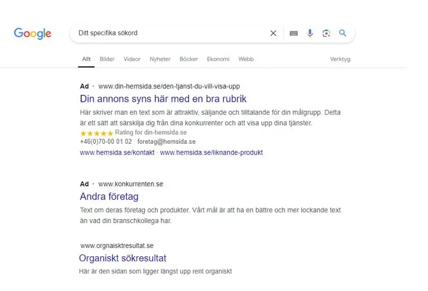The image size is (428, 291).
Task: Open the ad titled 'Din annons syns här med en bra rubrik'
Action: point(163,99)
